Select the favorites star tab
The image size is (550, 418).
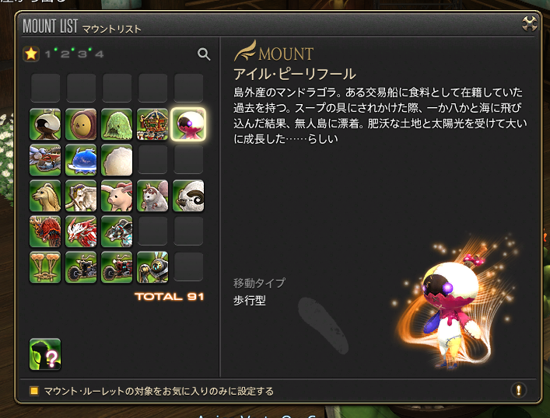click(x=31, y=54)
